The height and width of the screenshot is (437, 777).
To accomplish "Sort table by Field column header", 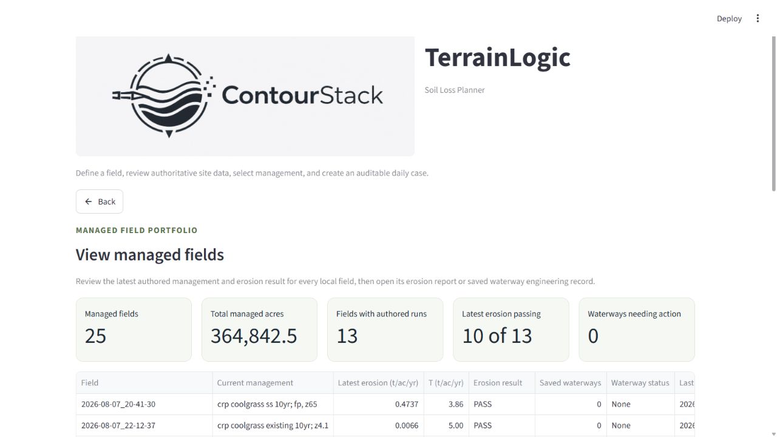I will click(x=144, y=383).
